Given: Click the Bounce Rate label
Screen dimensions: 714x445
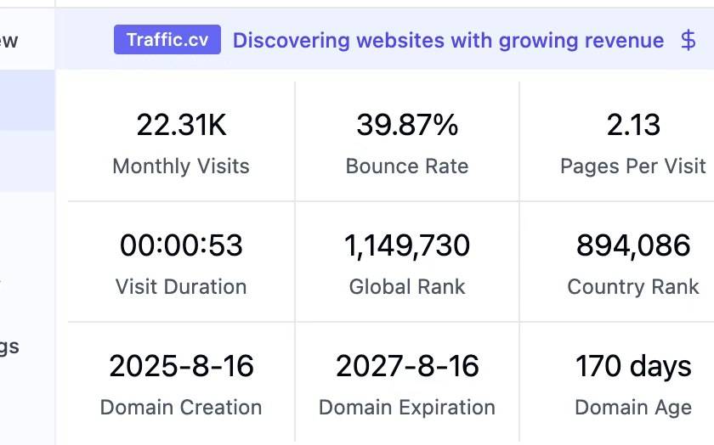Looking at the screenshot, I should pyautogui.click(x=407, y=166).
